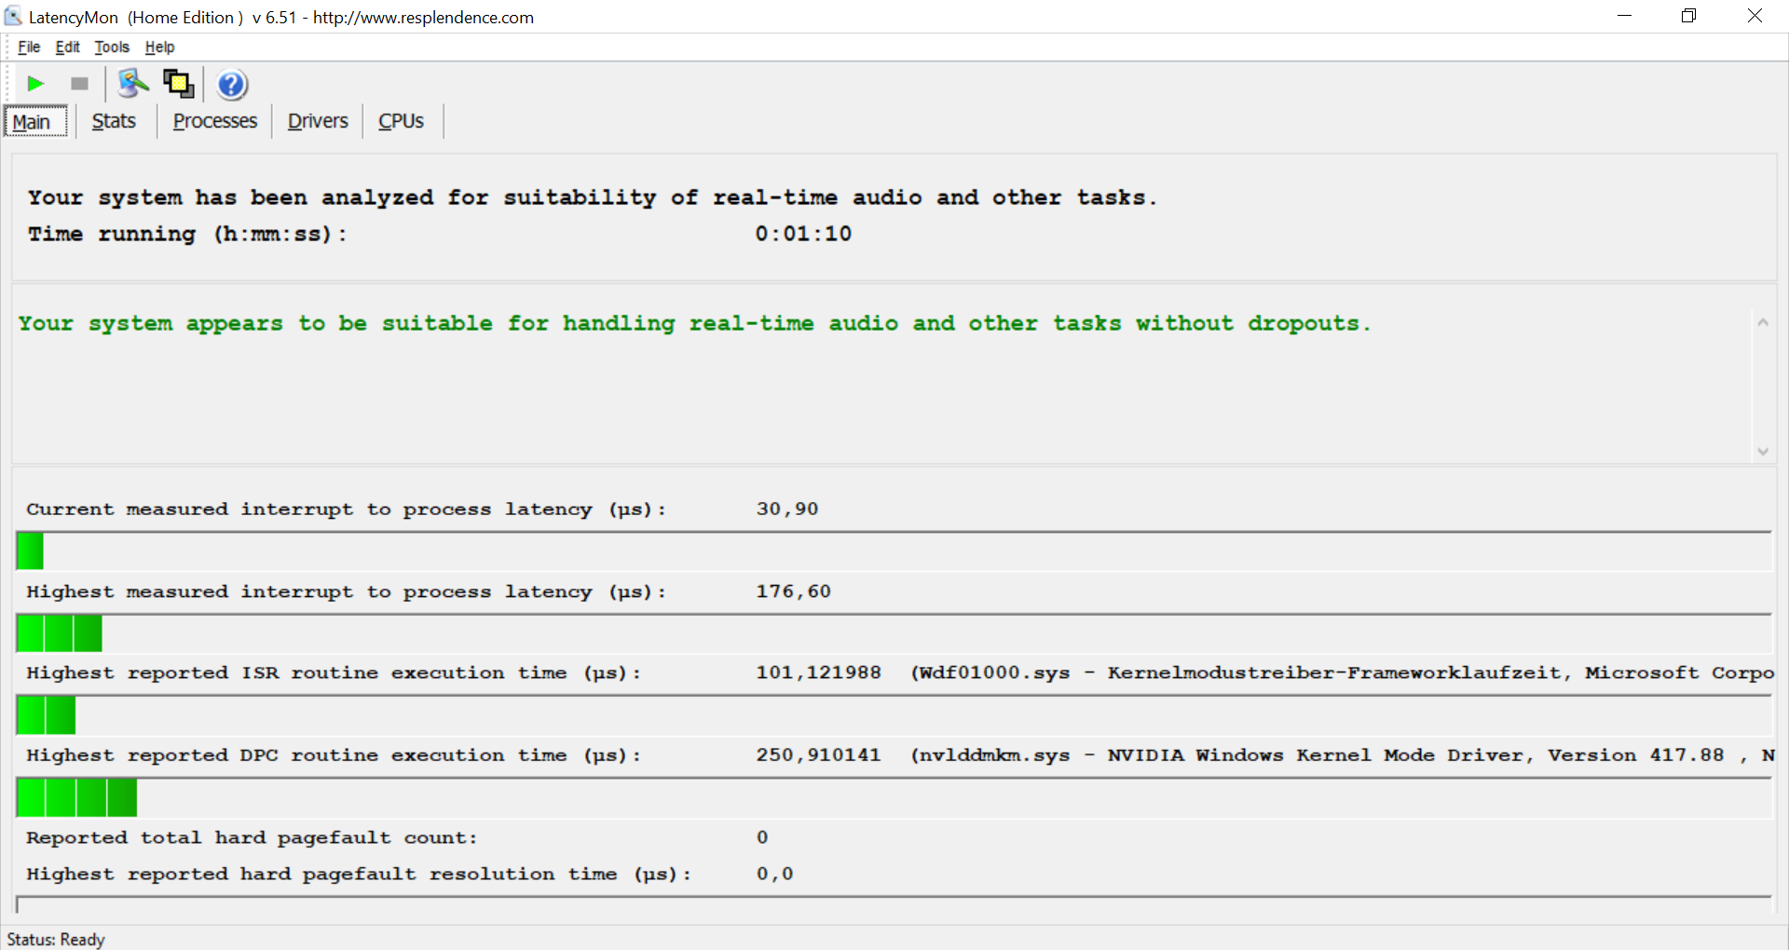Click the 'Highest reported hard pagefault resolution time' label
This screenshot has width=1789, height=950.
click(x=359, y=874)
